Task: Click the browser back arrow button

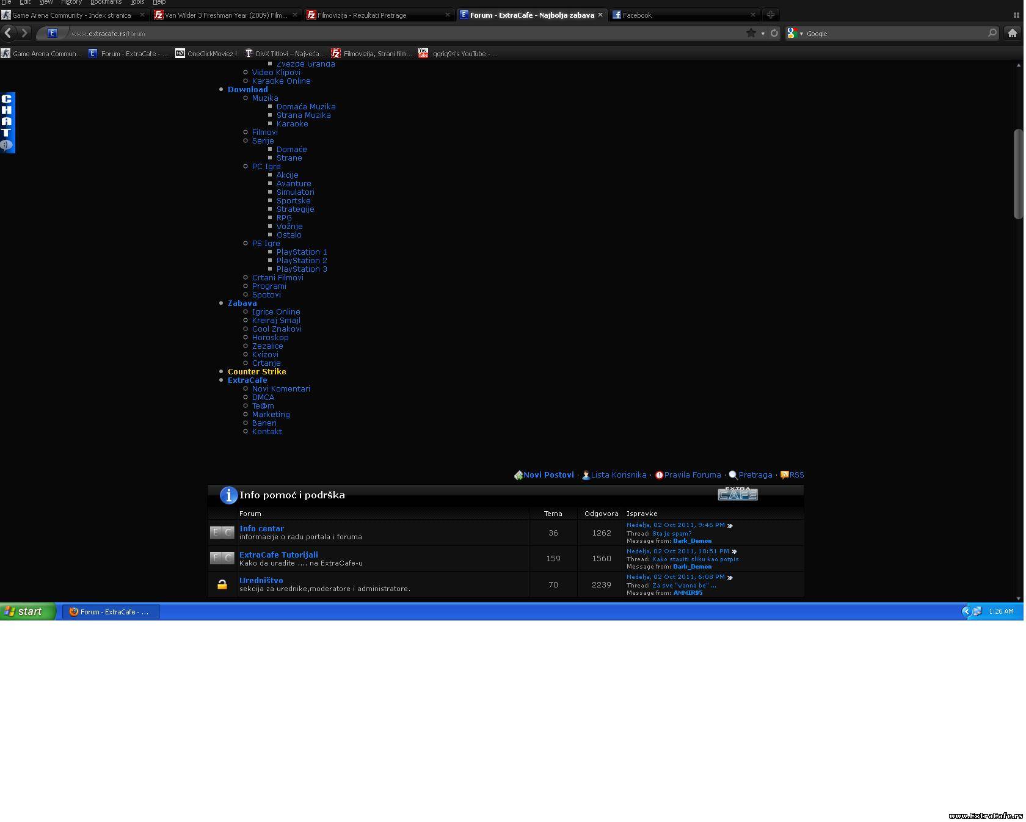Action: point(8,33)
